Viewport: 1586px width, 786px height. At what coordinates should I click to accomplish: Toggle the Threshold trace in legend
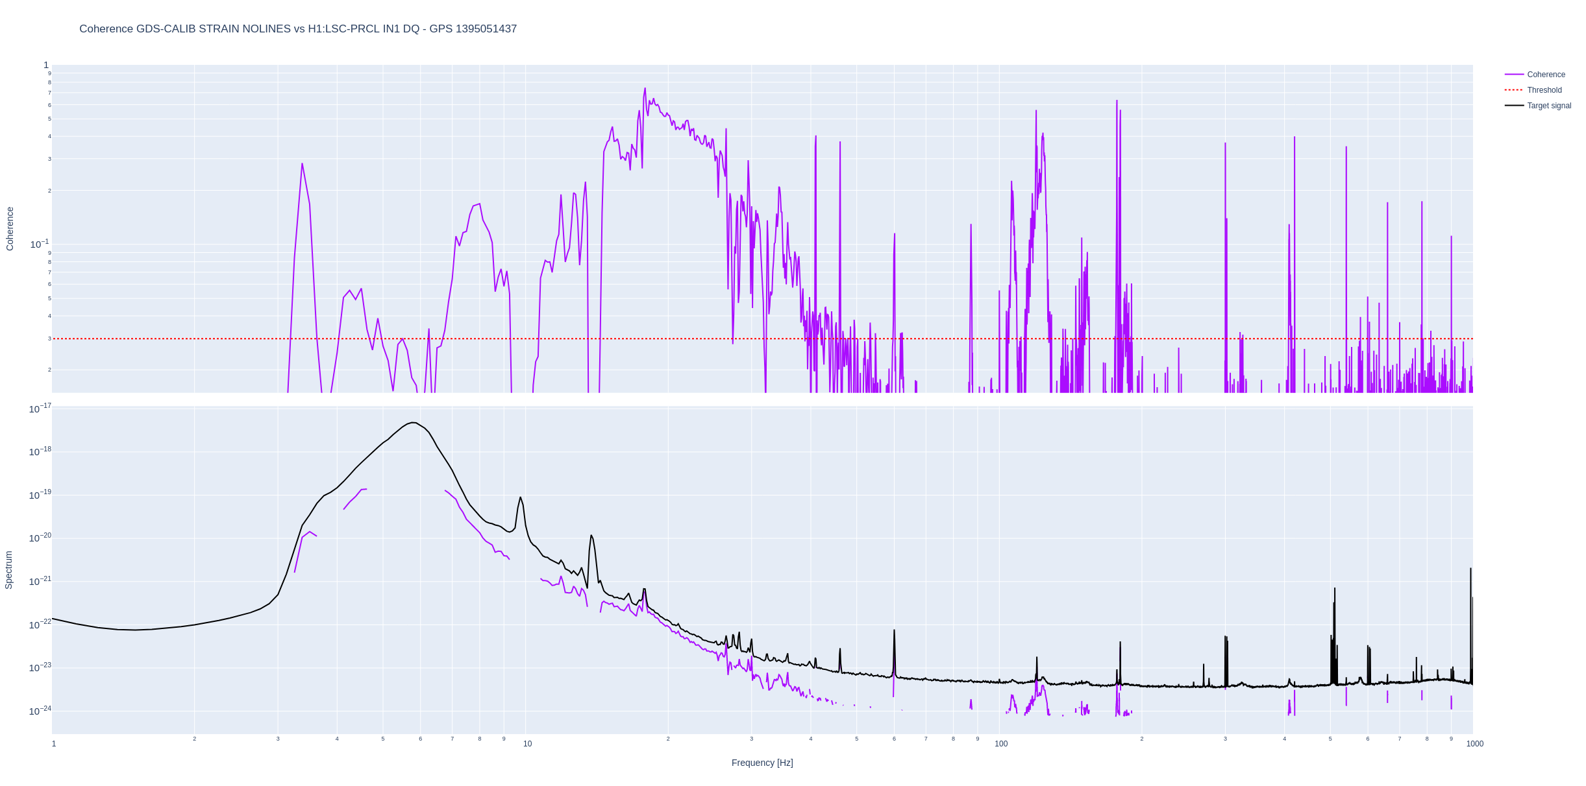click(1544, 90)
